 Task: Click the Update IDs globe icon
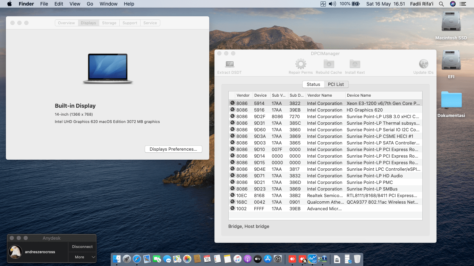coord(423,64)
